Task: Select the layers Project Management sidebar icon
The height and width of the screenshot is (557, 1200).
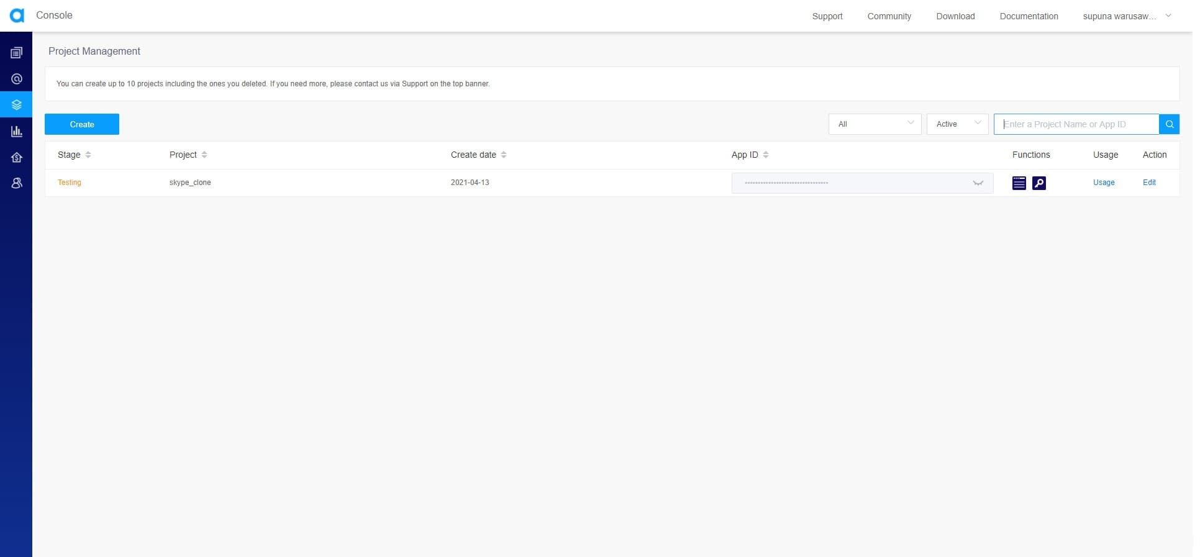Action: pos(17,105)
